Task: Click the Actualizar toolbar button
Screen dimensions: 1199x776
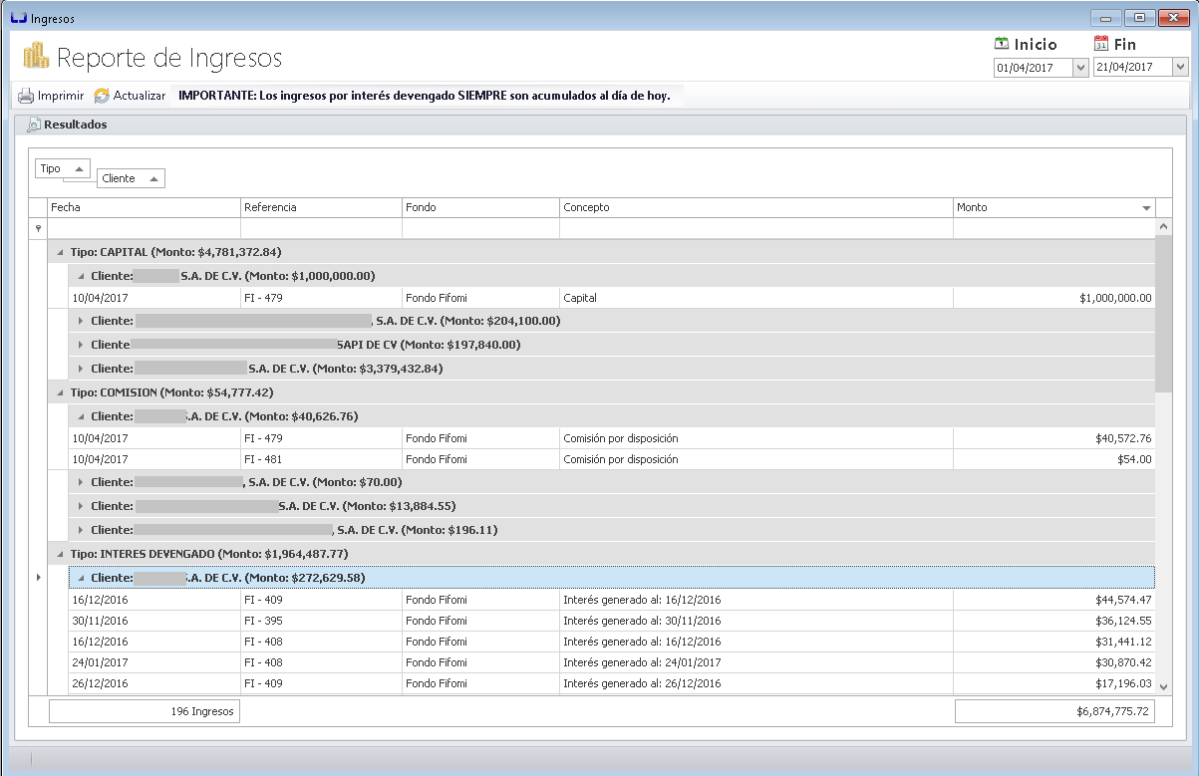Action: pos(128,96)
